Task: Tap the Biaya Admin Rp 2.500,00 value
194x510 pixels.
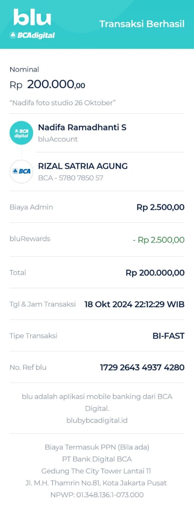Action: (161, 207)
